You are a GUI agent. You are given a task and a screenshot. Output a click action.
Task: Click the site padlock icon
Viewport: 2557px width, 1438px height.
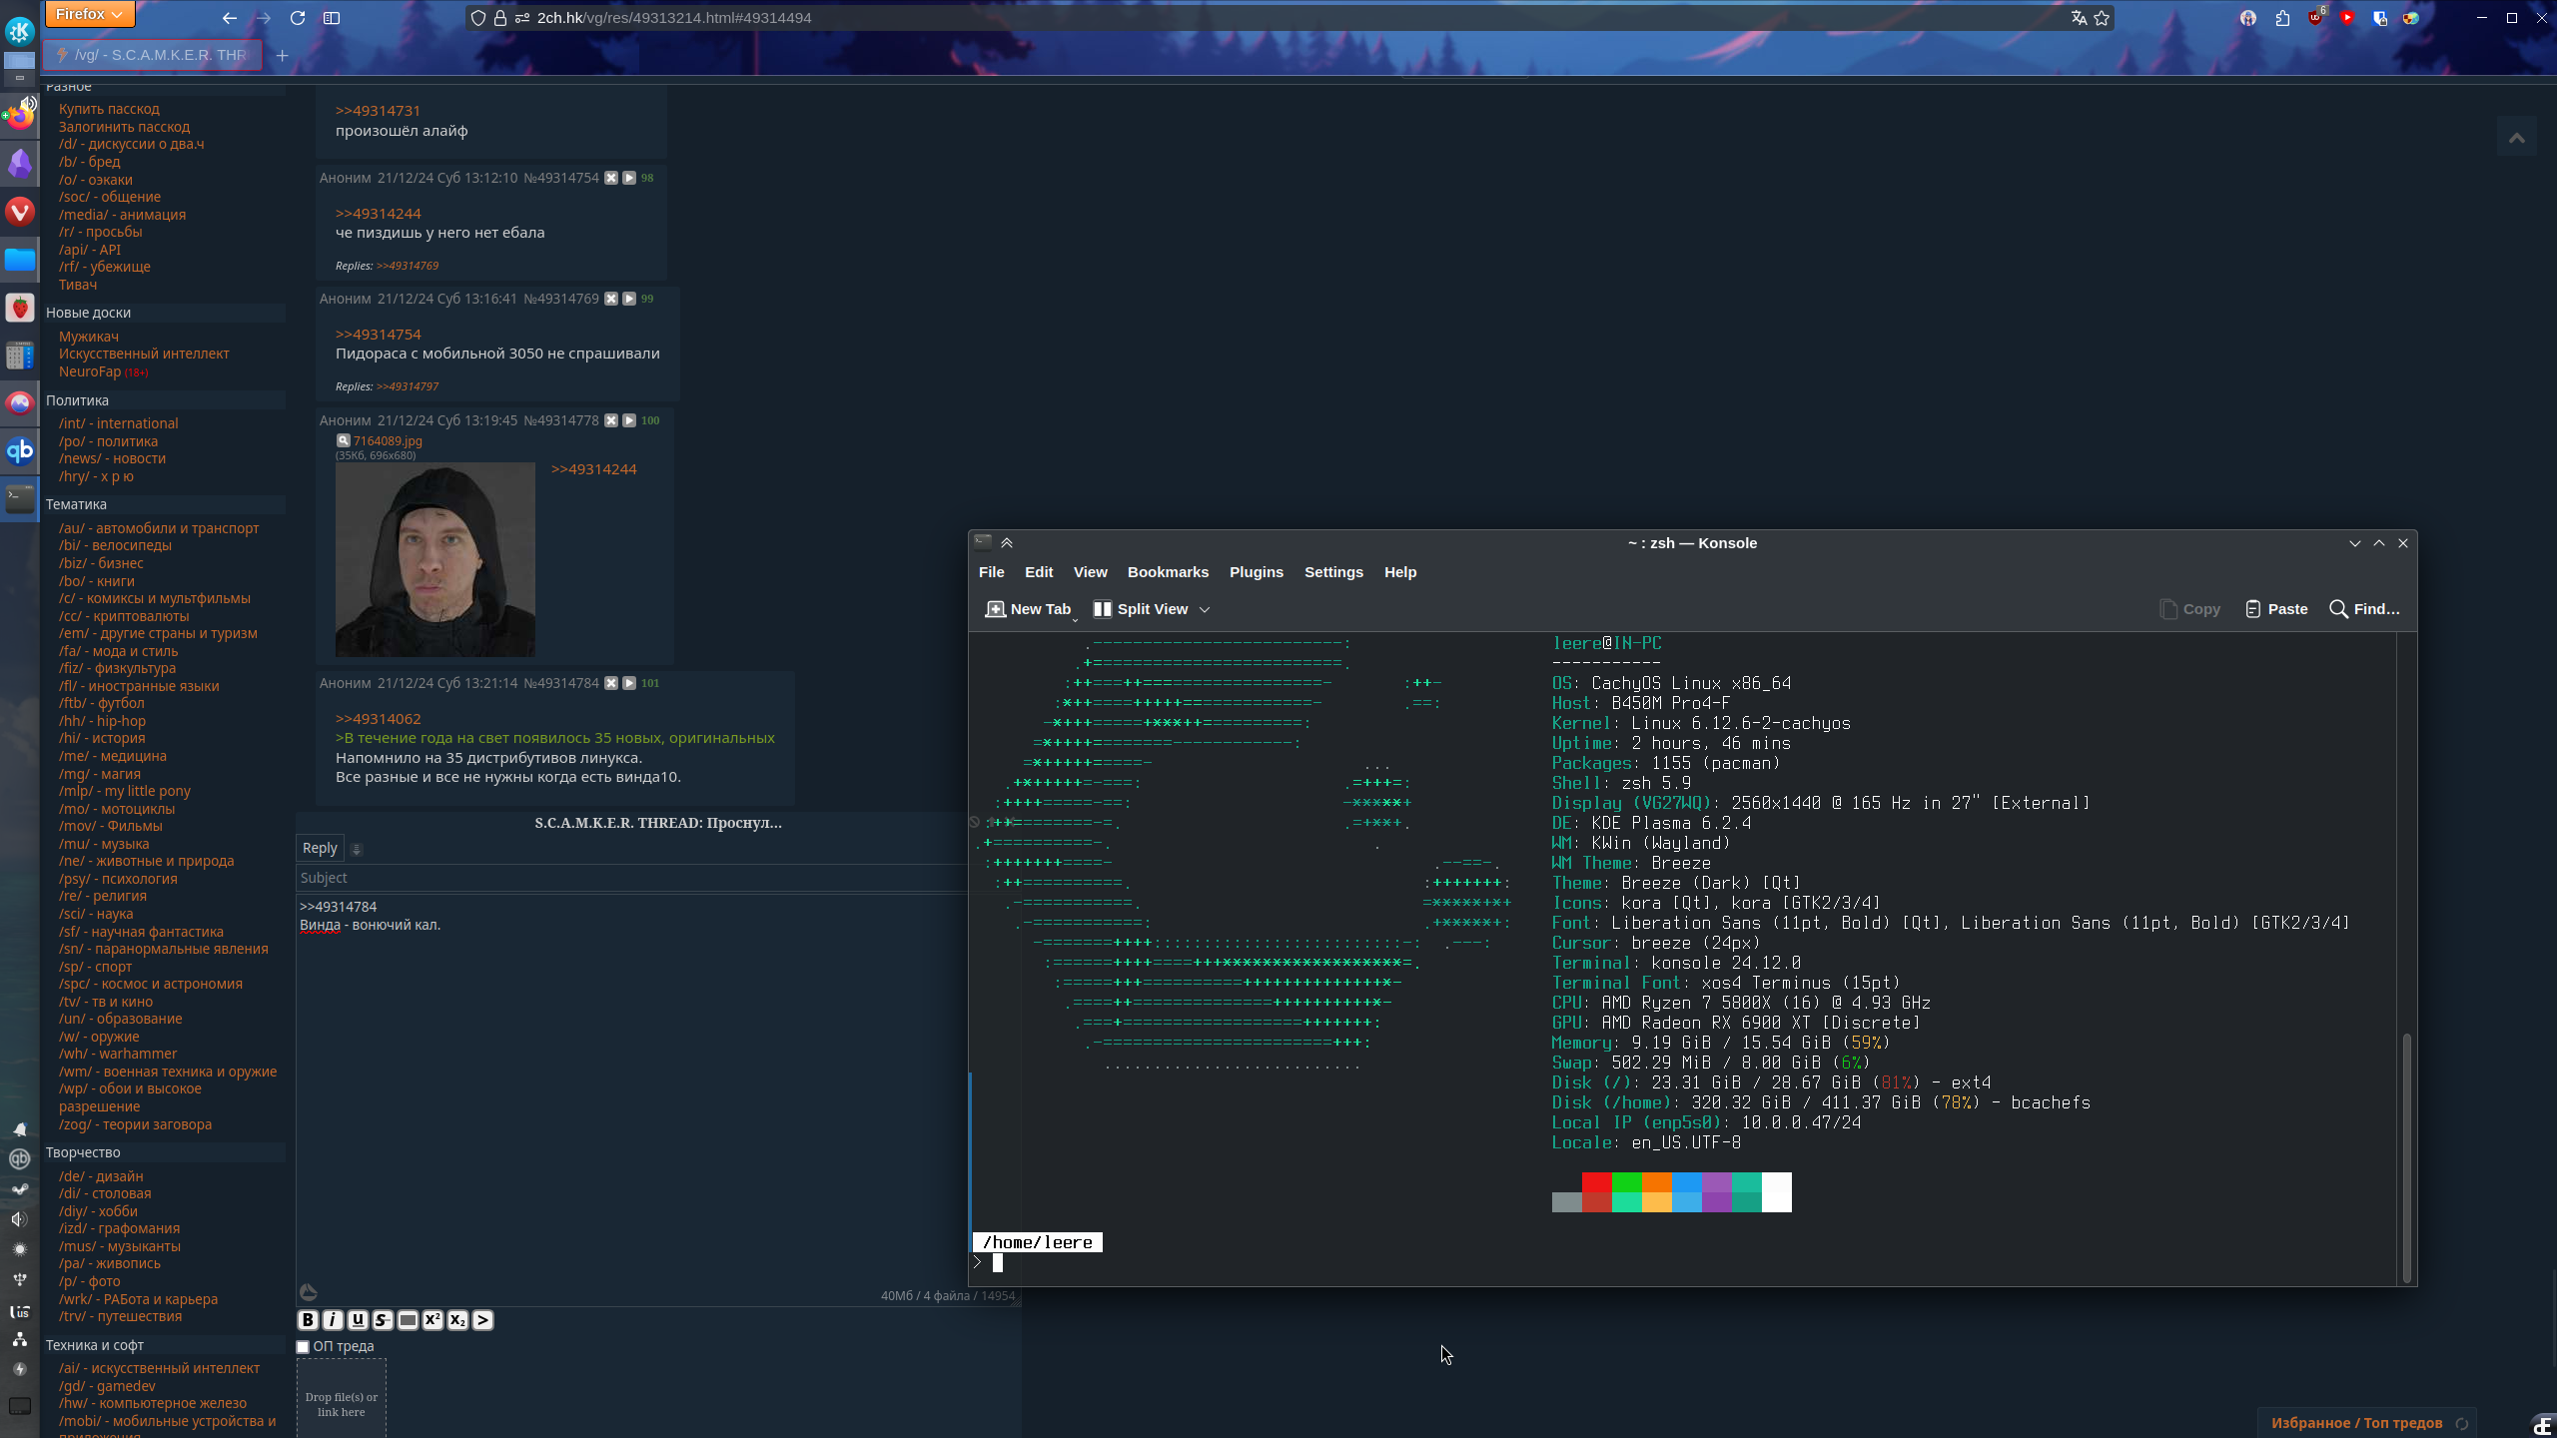pos(500,18)
